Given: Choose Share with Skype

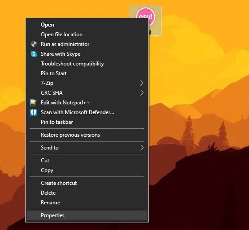Looking at the screenshot, I should point(87,54).
